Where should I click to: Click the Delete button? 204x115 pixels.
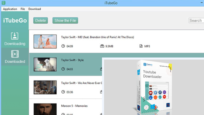tap(41, 20)
